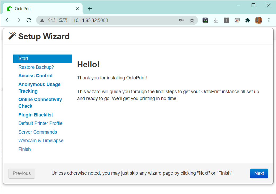Bookmark this page with the star icon
The width and height of the screenshot is (276, 194).
(x=192, y=20)
